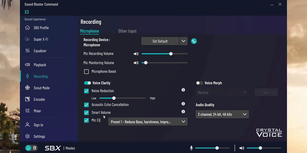Turn on the Voice Morph switch
The height and width of the screenshot is (153, 307).
199,83
